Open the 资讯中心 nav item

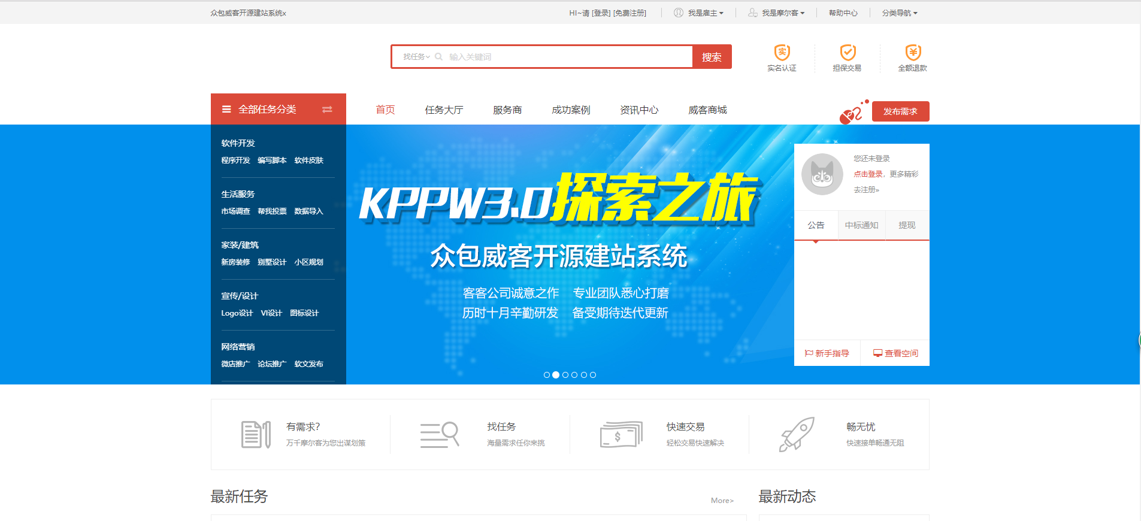click(x=639, y=110)
